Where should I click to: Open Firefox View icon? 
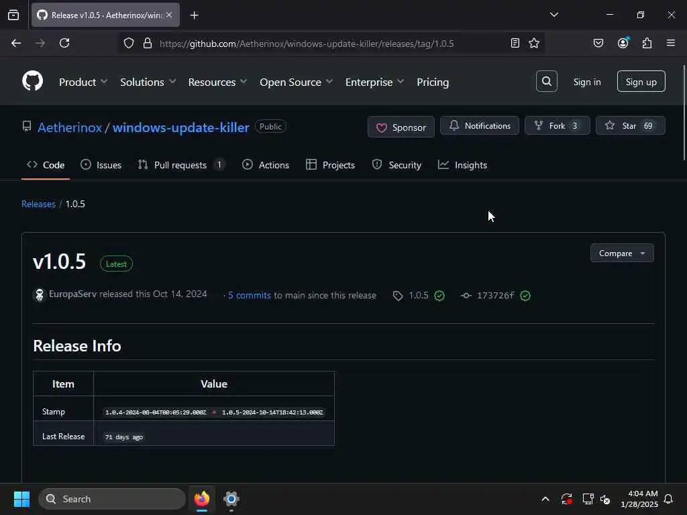(13, 15)
